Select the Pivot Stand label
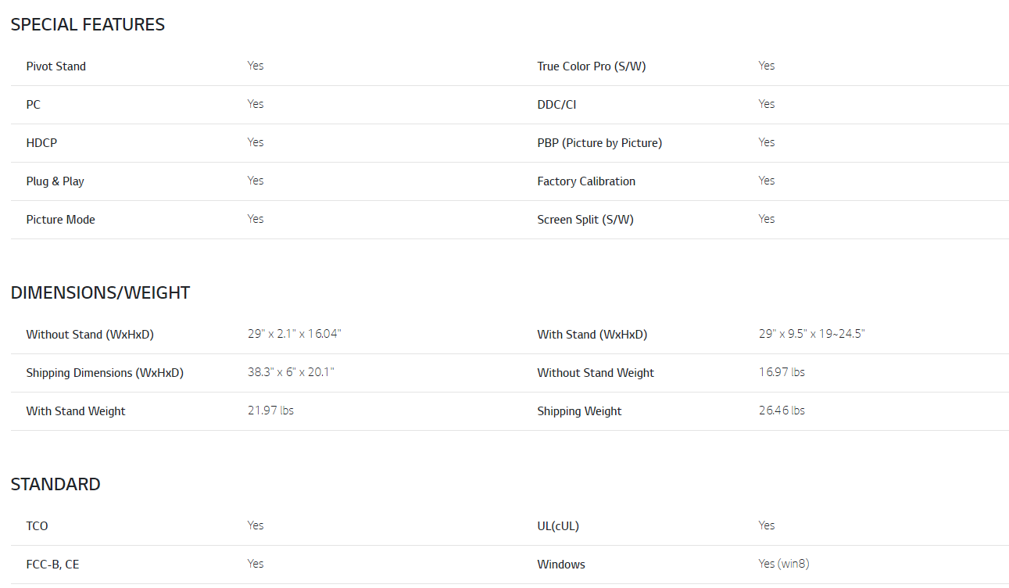Image resolution: width=1009 pixels, height=588 pixels. [x=56, y=66]
